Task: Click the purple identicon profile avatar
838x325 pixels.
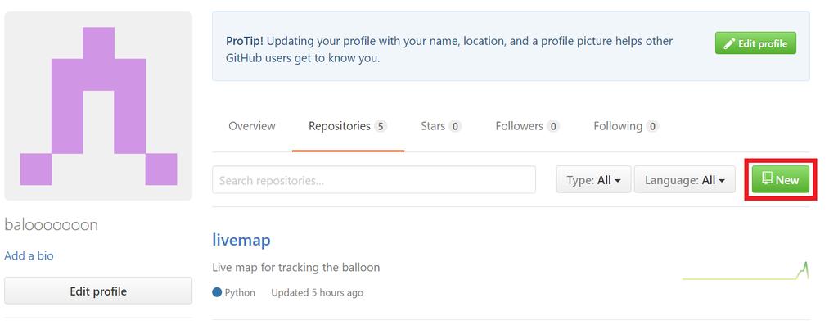Action: click(x=98, y=106)
